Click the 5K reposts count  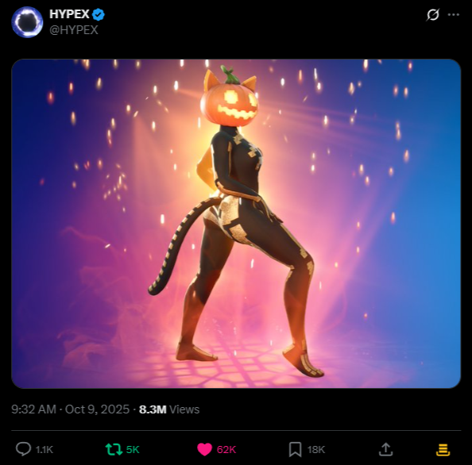coord(133,450)
